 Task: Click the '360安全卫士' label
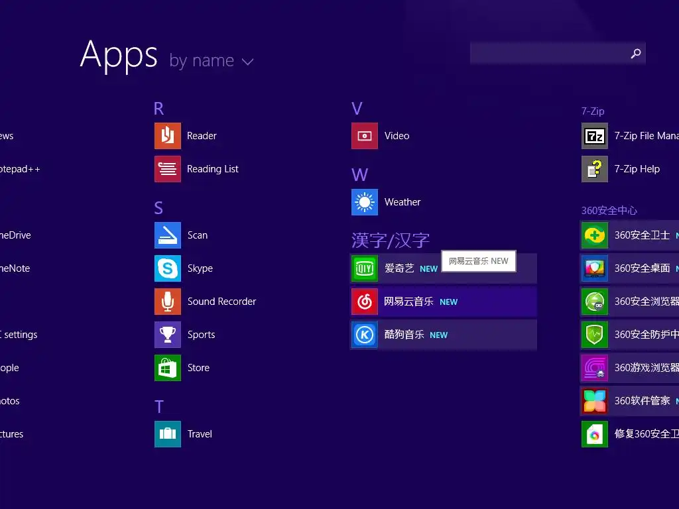(x=642, y=235)
